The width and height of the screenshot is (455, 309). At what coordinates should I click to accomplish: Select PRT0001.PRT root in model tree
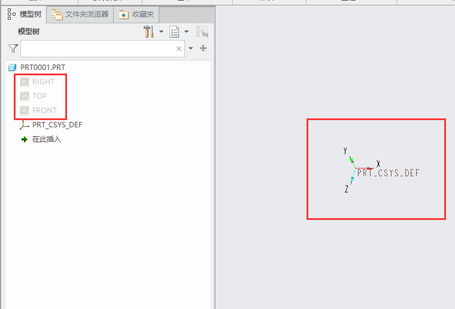pyautogui.click(x=43, y=67)
